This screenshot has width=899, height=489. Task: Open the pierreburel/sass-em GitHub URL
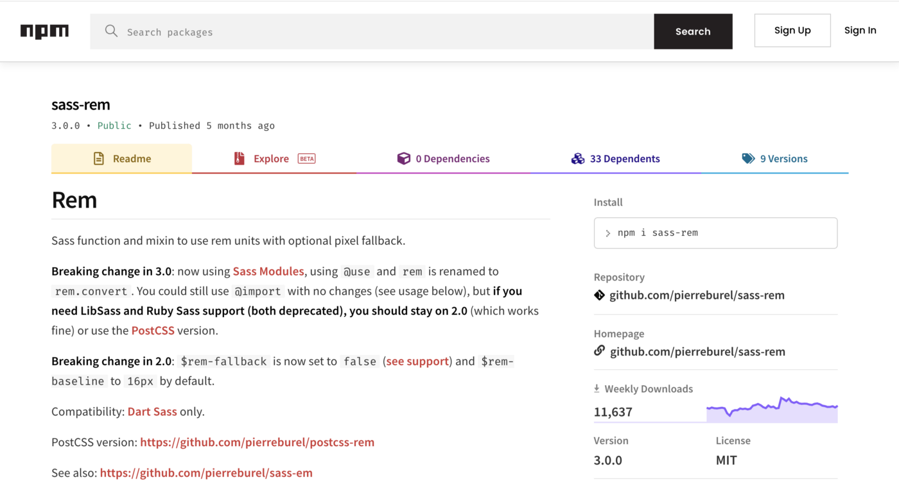click(206, 473)
